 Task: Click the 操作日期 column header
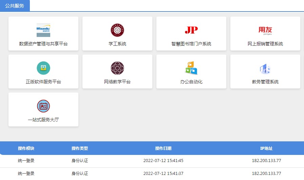pos(163,148)
